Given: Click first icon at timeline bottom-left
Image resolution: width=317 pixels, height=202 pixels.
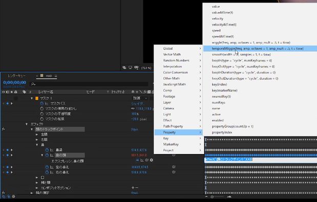Looking at the screenshot, I should [4, 196].
